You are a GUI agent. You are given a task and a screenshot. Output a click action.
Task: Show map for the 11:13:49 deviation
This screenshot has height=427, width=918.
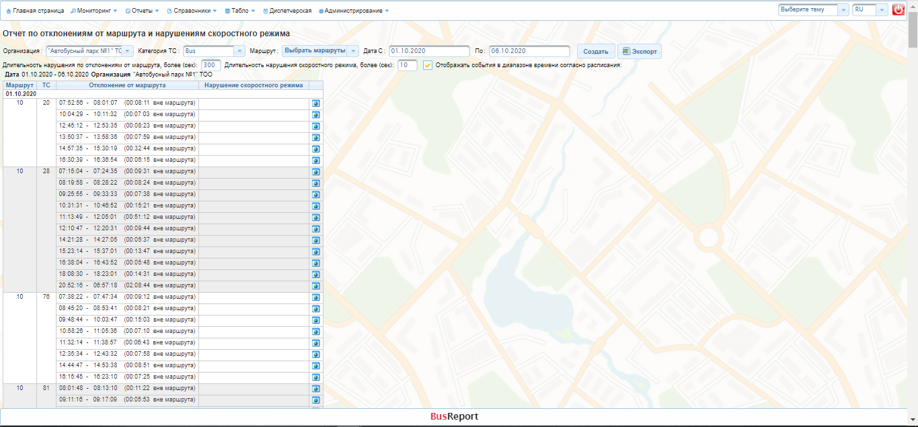coord(316,218)
